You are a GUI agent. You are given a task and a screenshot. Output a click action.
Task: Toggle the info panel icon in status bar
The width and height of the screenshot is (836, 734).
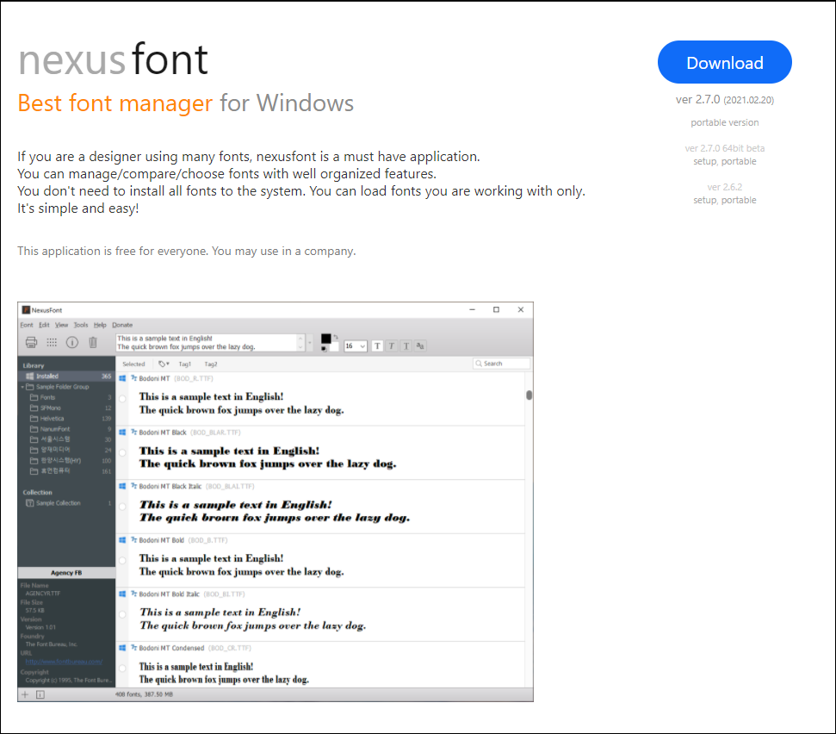point(40,694)
